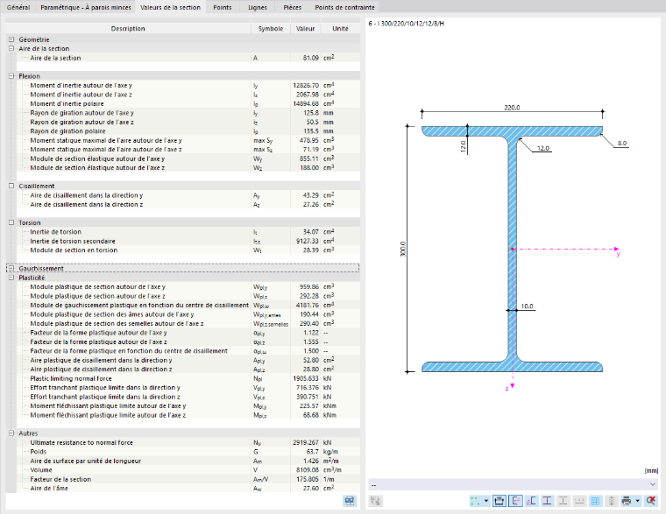Select the Plastic limiting normal force row
The height and width of the screenshot is (514, 666).
pyautogui.click(x=188, y=378)
